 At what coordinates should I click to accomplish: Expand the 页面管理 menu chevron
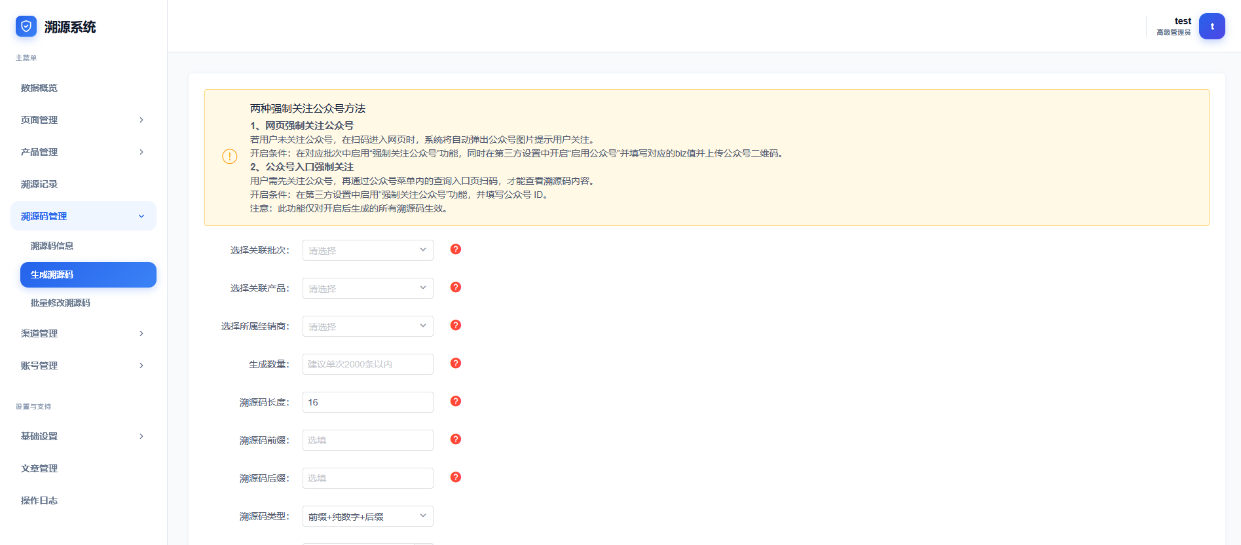tap(141, 120)
